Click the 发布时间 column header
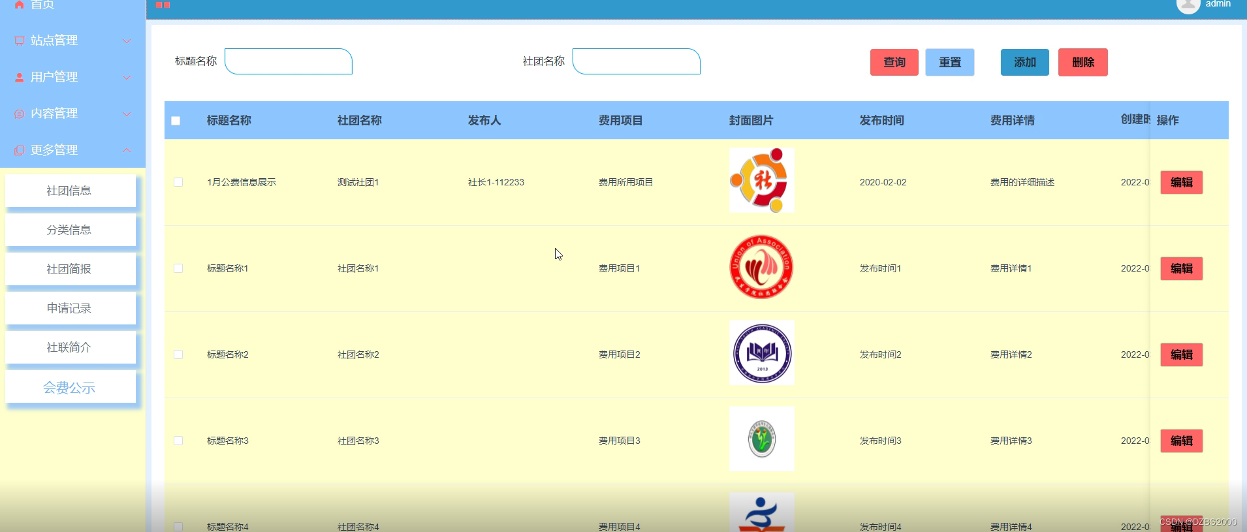Image resolution: width=1247 pixels, height=532 pixels. coord(882,120)
